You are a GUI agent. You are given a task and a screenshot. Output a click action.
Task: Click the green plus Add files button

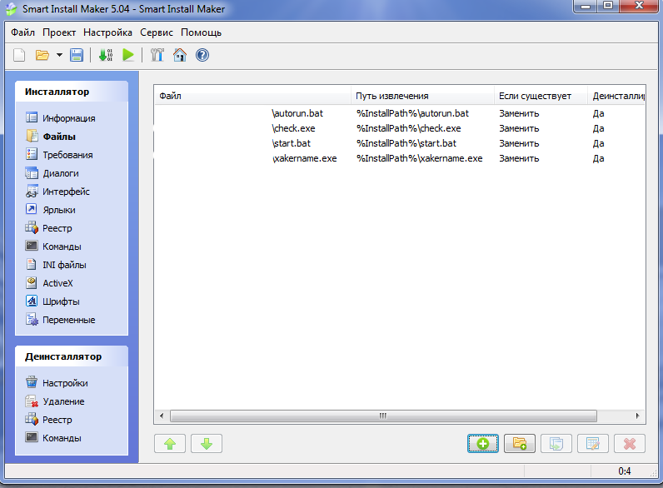coord(483,444)
